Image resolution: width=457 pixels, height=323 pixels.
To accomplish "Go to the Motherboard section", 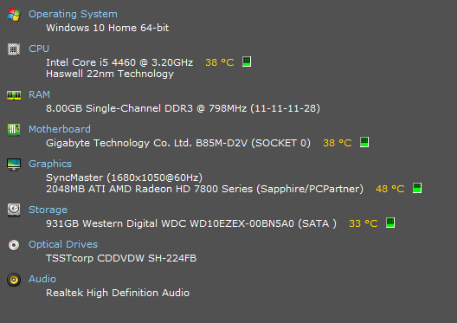I will [60, 129].
